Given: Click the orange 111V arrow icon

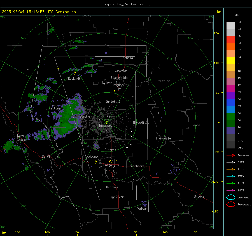Looking at the screenshot, I should (x=231, y=169).
